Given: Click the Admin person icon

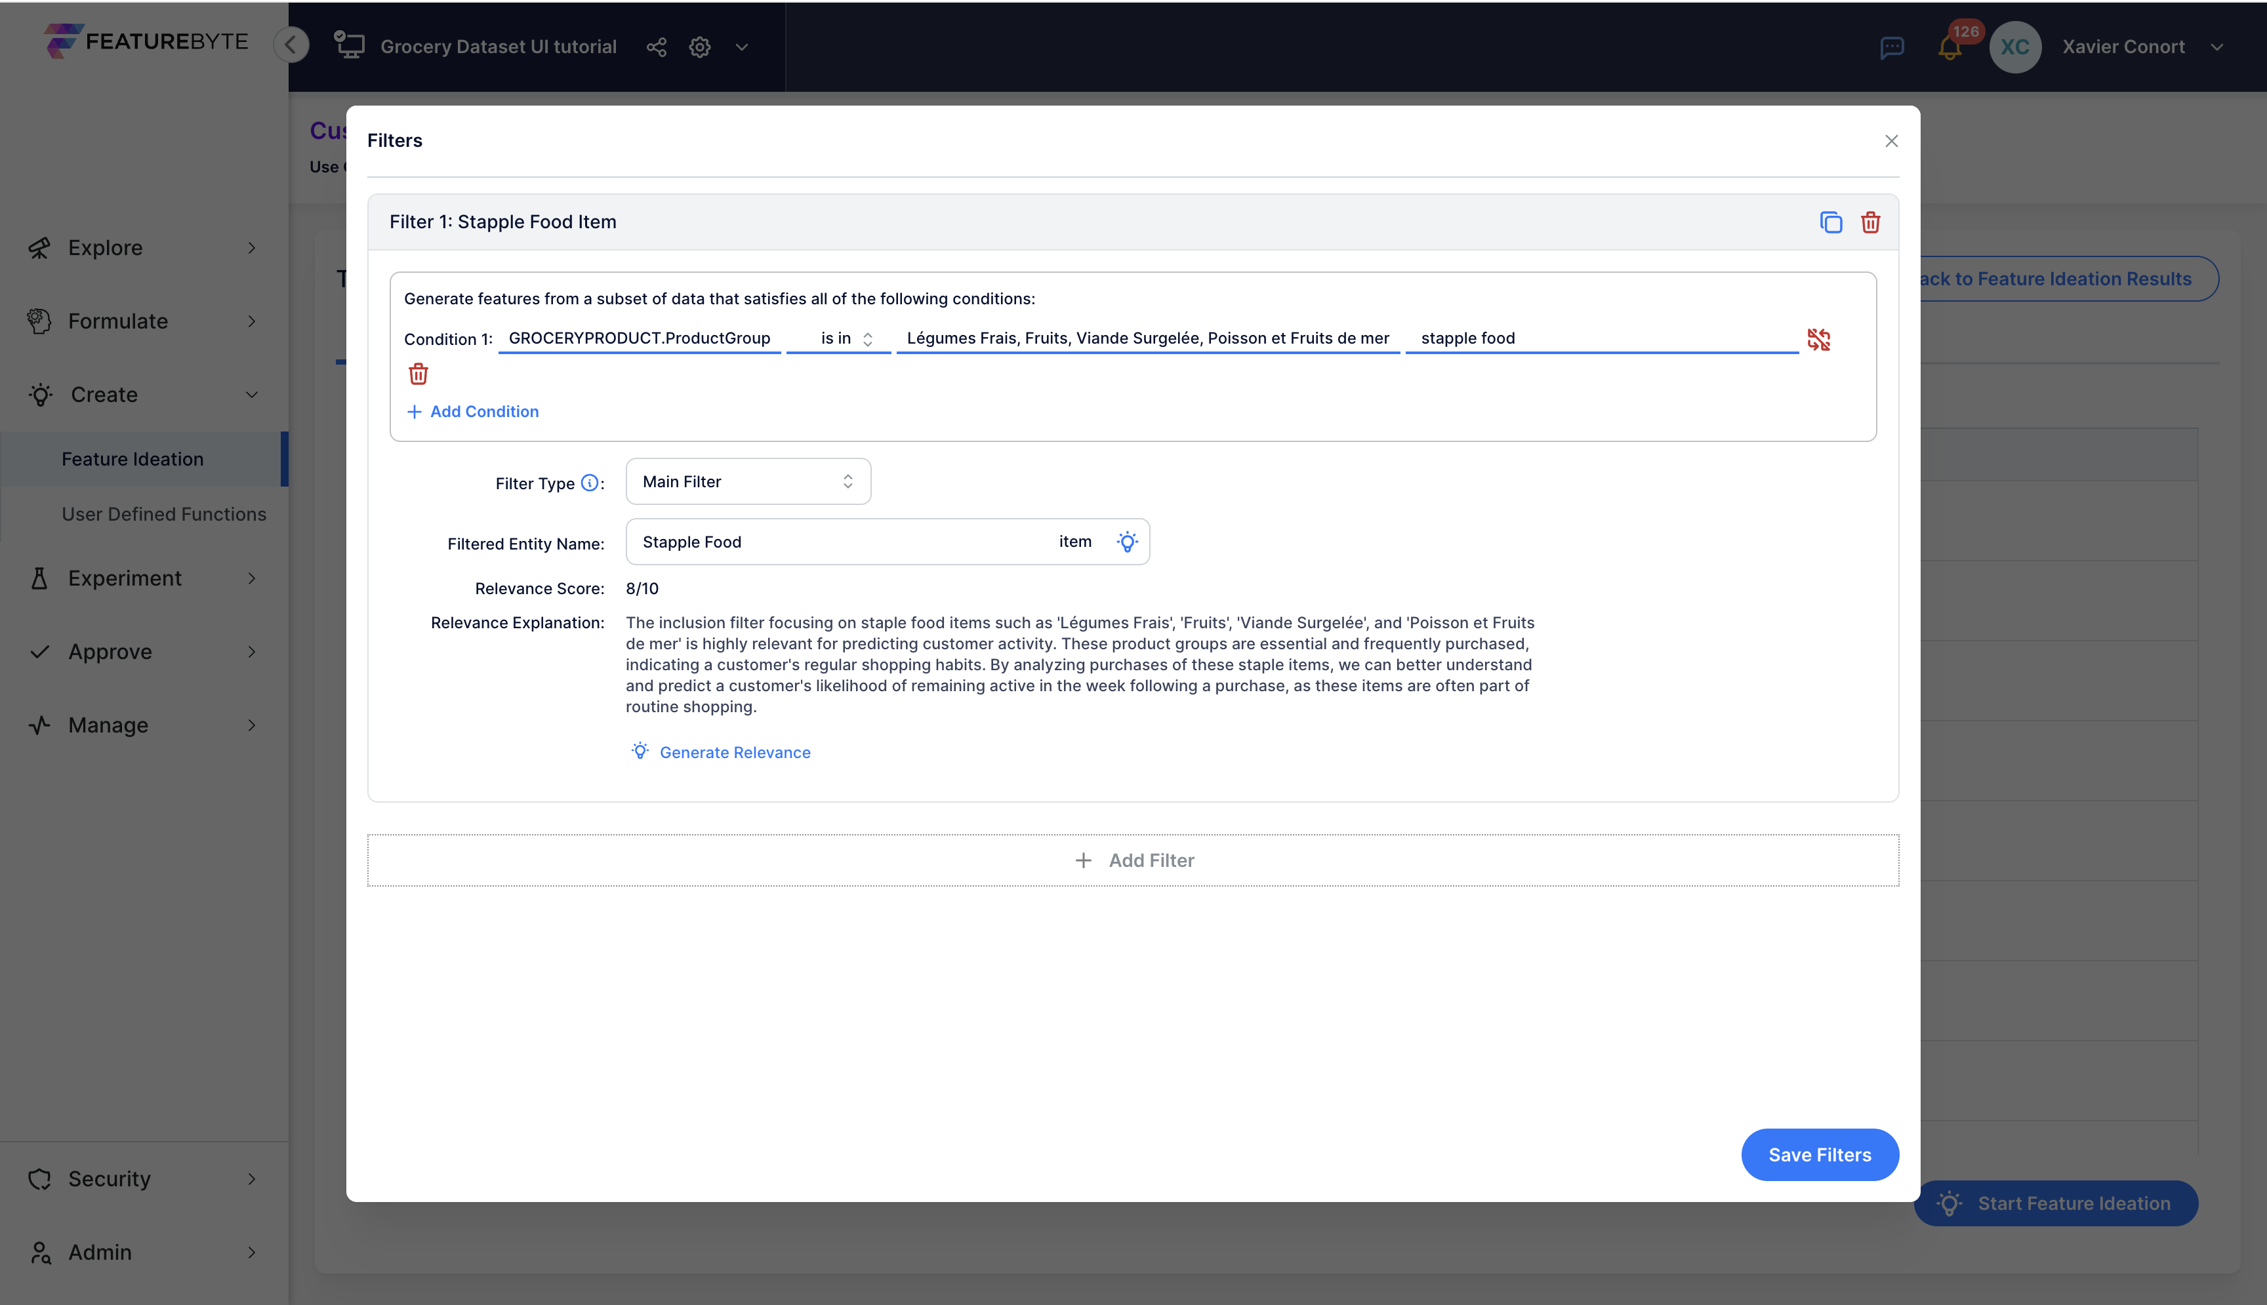Looking at the screenshot, I should coord(39,1252).
